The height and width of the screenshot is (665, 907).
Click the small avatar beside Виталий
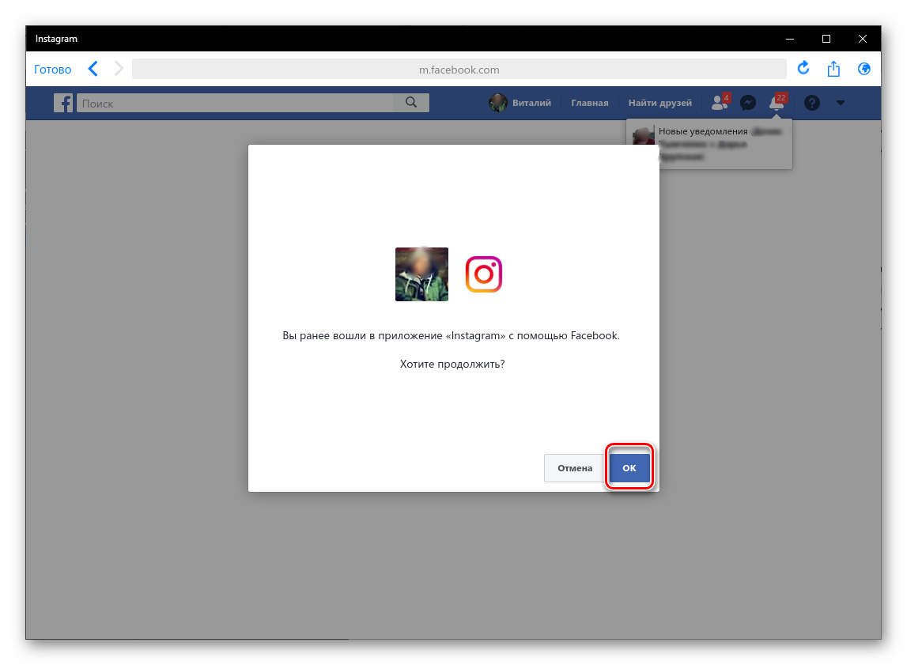pyautogui.click(x=497, y=103)
